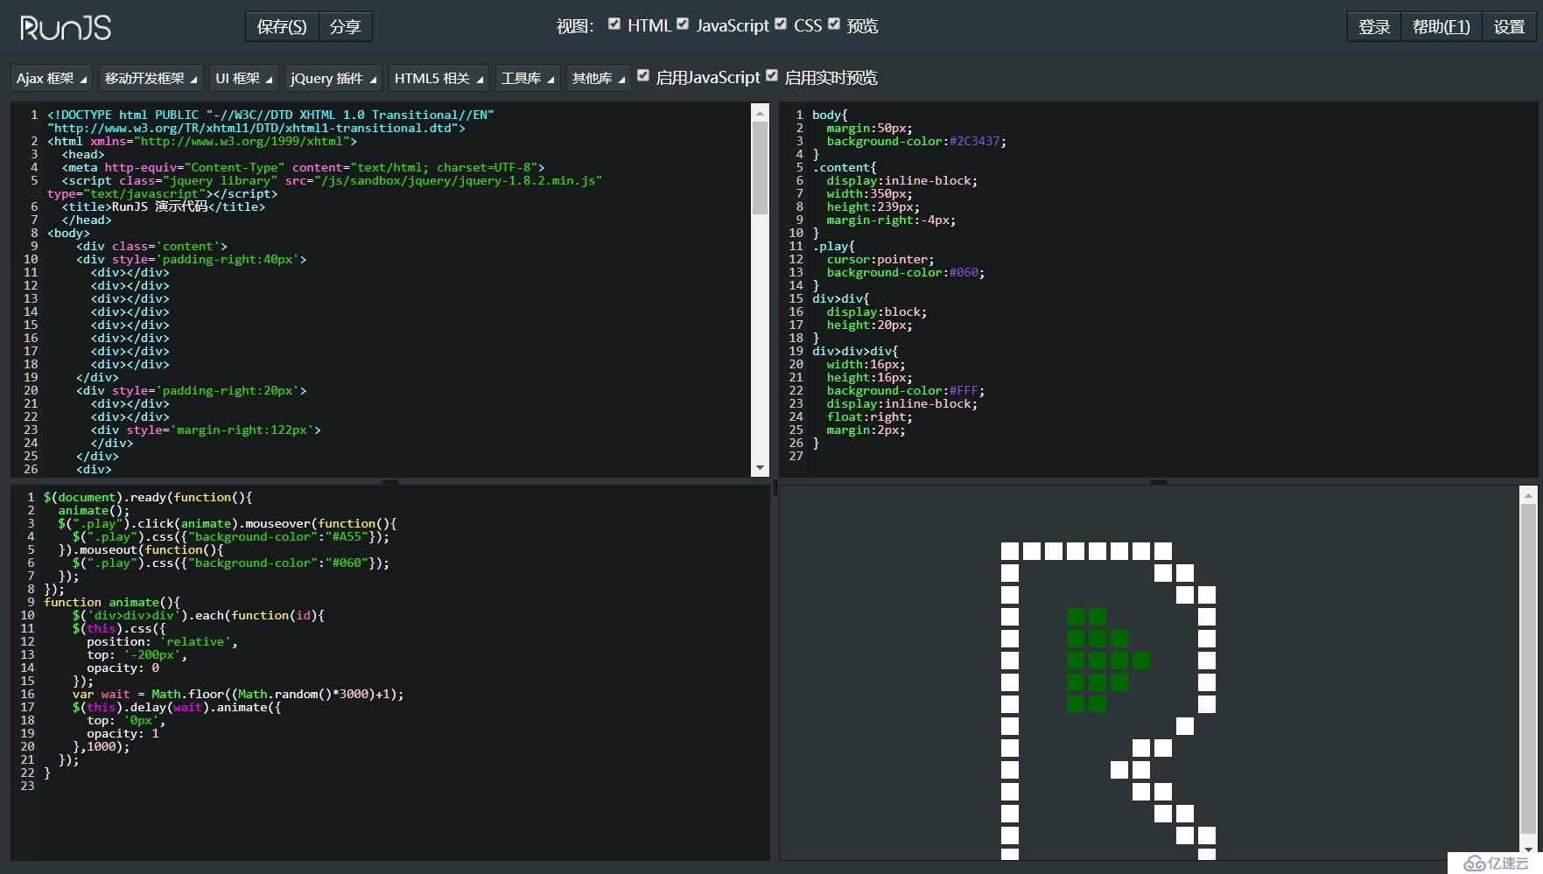
Task: Click preview pane scrollbar down arrow
Action: click(x=1528, y=848)
